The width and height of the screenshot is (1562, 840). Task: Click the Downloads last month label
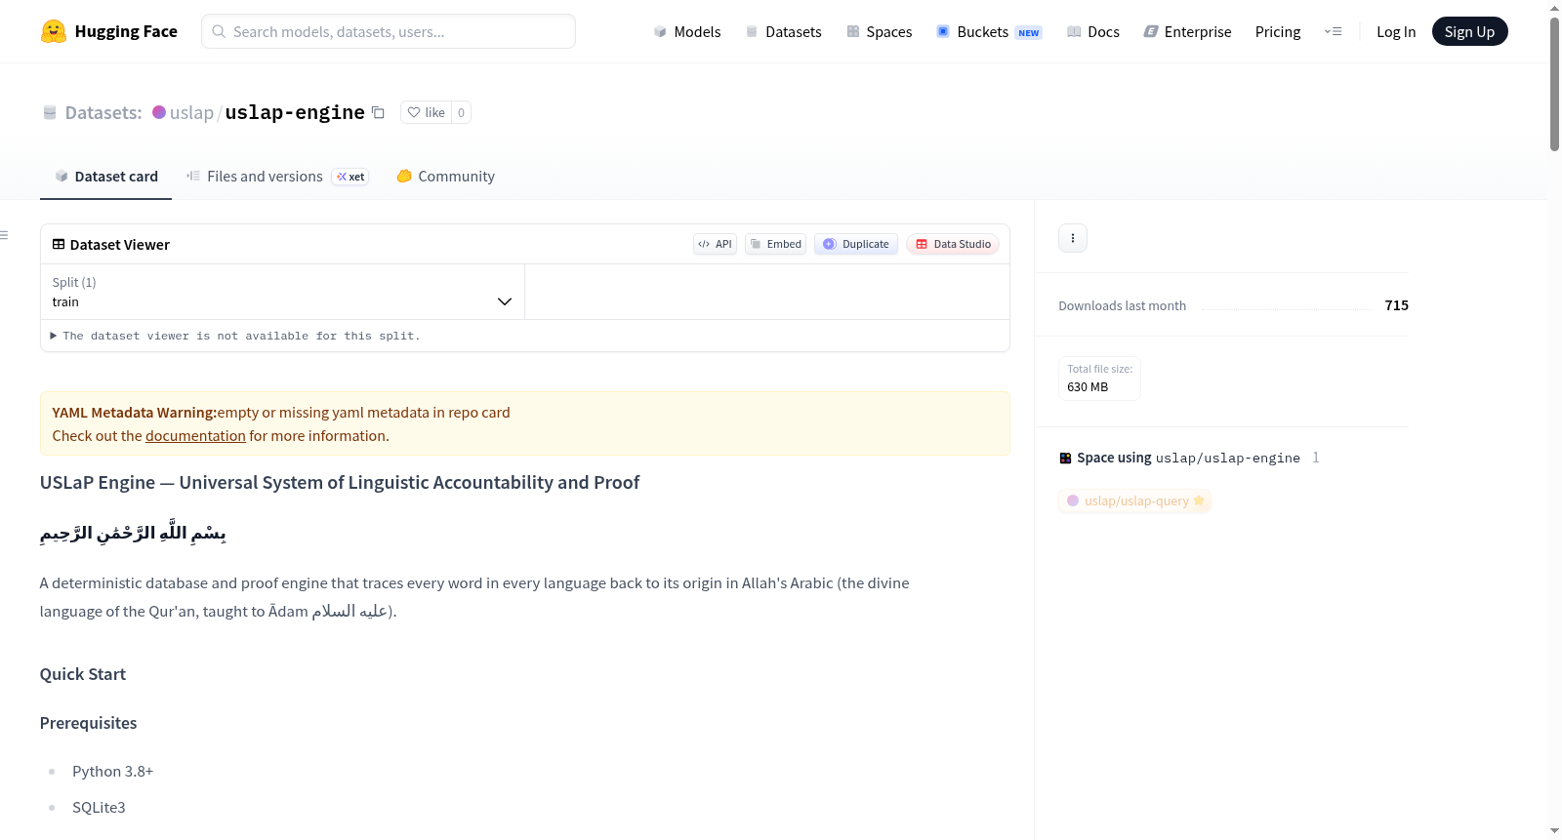pos(1123,306)
